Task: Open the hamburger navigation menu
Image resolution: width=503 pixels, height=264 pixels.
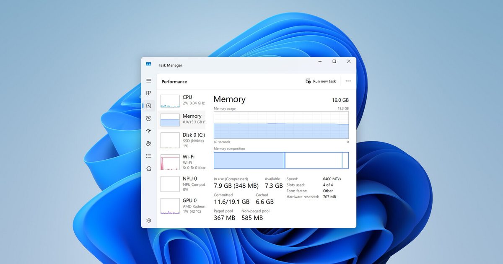Action: (x=148, y=80)
